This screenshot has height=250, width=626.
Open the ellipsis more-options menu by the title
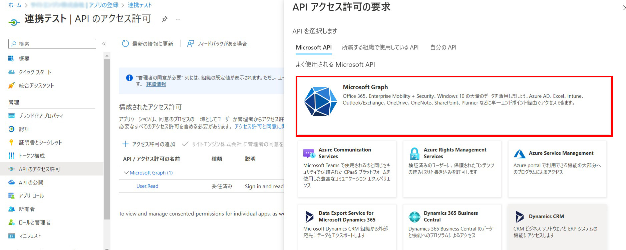point(178,19)
